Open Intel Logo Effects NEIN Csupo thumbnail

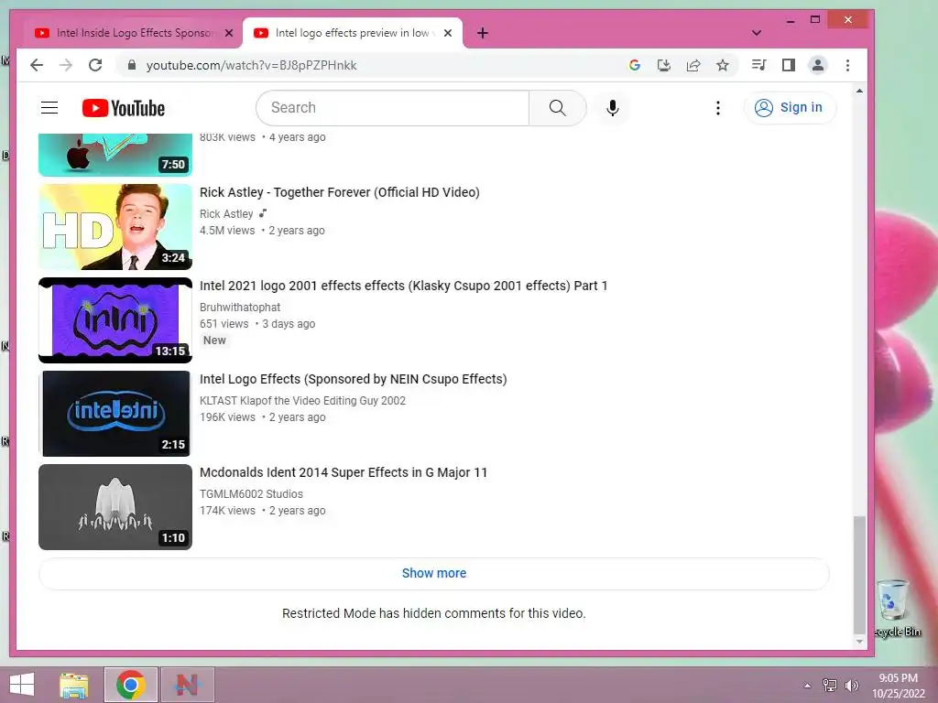(x=115, y=414)
